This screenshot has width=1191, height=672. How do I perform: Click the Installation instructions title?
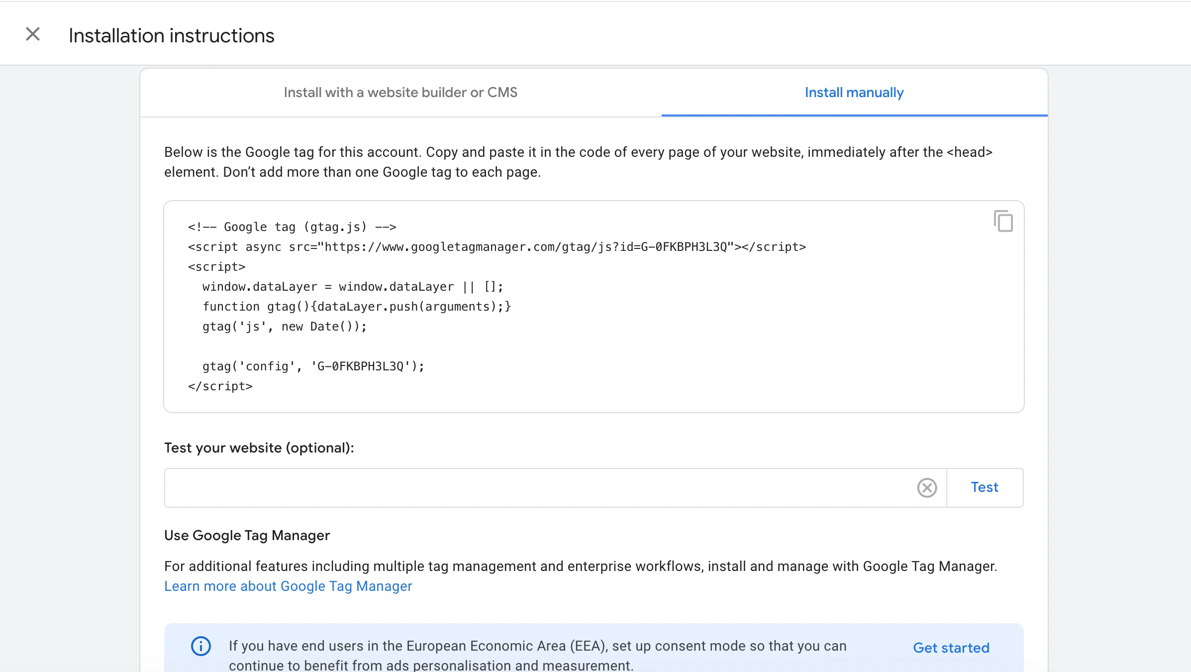172,36
